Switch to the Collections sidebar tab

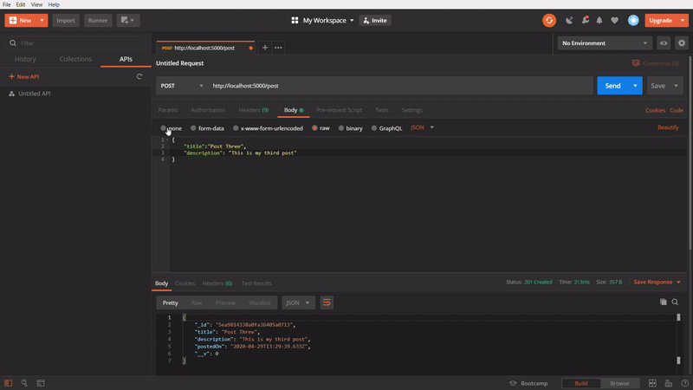(x=75, y=59)
